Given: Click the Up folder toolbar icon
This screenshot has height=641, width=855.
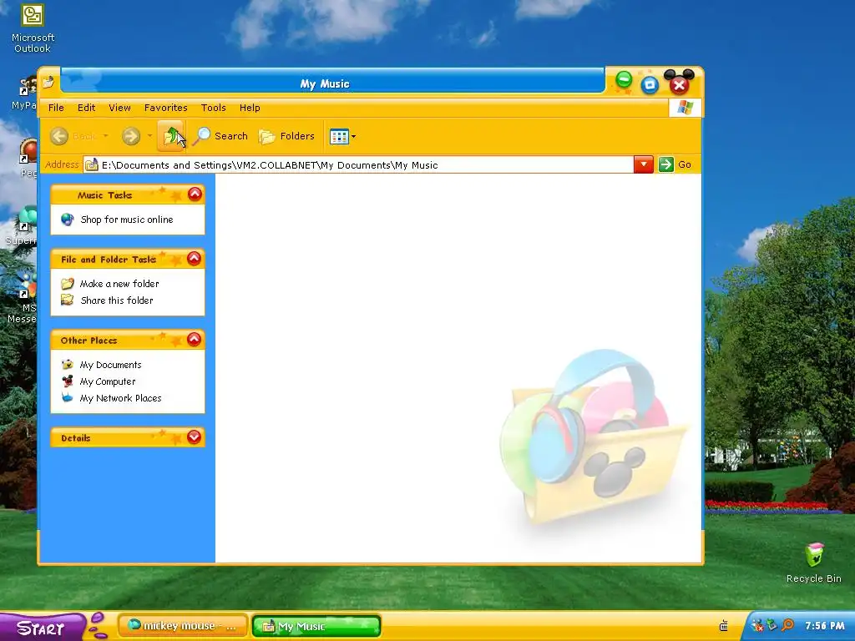Looking at the screenshot, I should [x=172, y=136].
